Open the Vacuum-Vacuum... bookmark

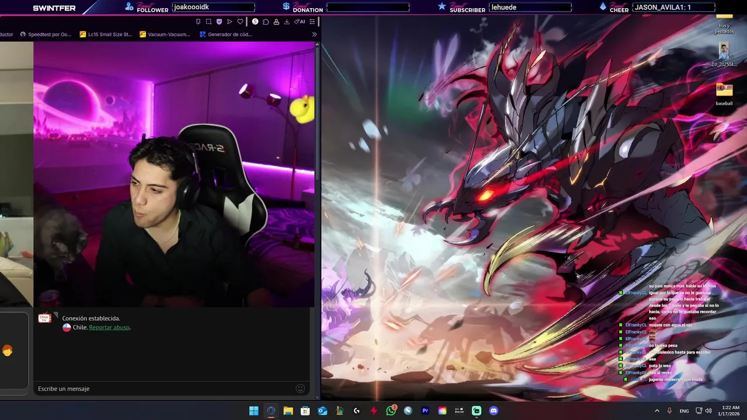click(x=165, y=34)
